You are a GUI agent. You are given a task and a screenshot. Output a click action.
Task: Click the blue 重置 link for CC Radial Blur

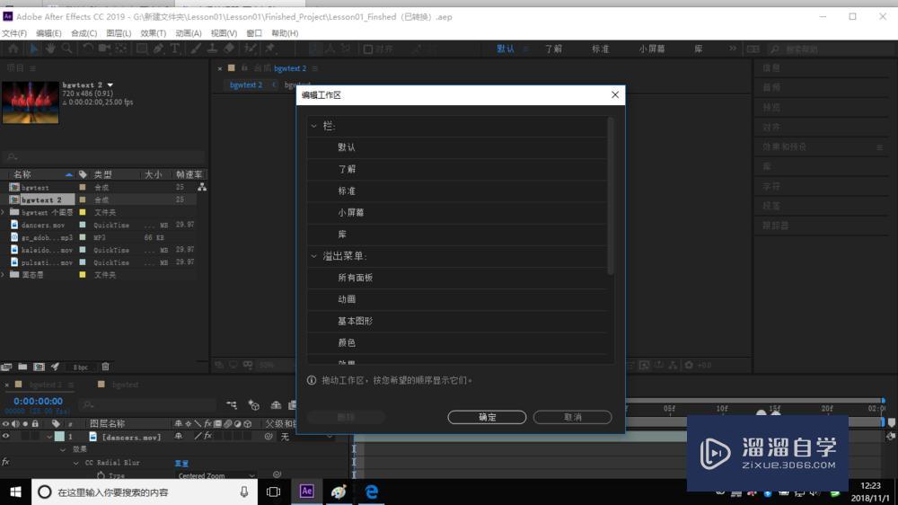[181, 463]
